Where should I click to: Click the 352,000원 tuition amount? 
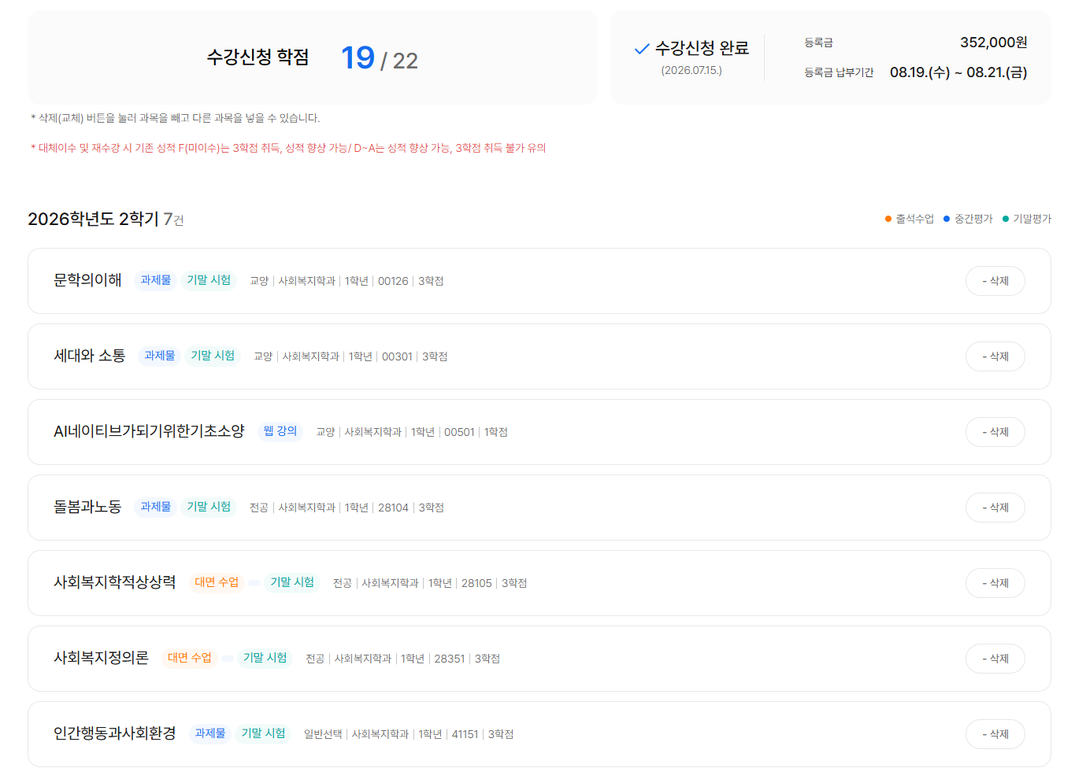[x=994, y=42]
